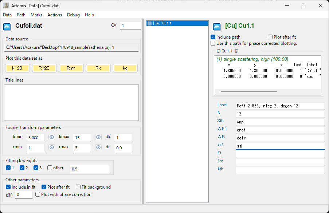The image size is (329, 213).
Task: Check the [Cu] Cu1.1 path list checkbox
Action: tap(150, 23)
